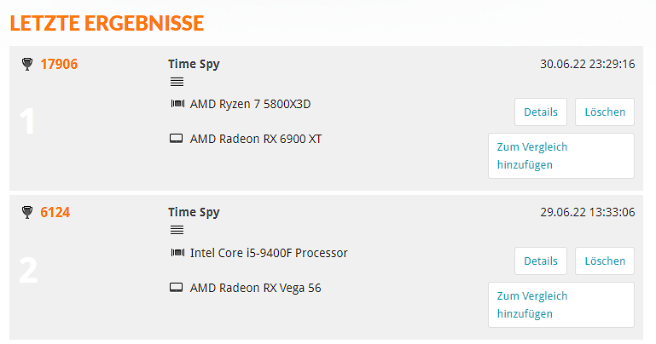Select the Intel Core i5-9400F Processor text
The width and height of the screenshot is (656, 344).
(269, 253)
